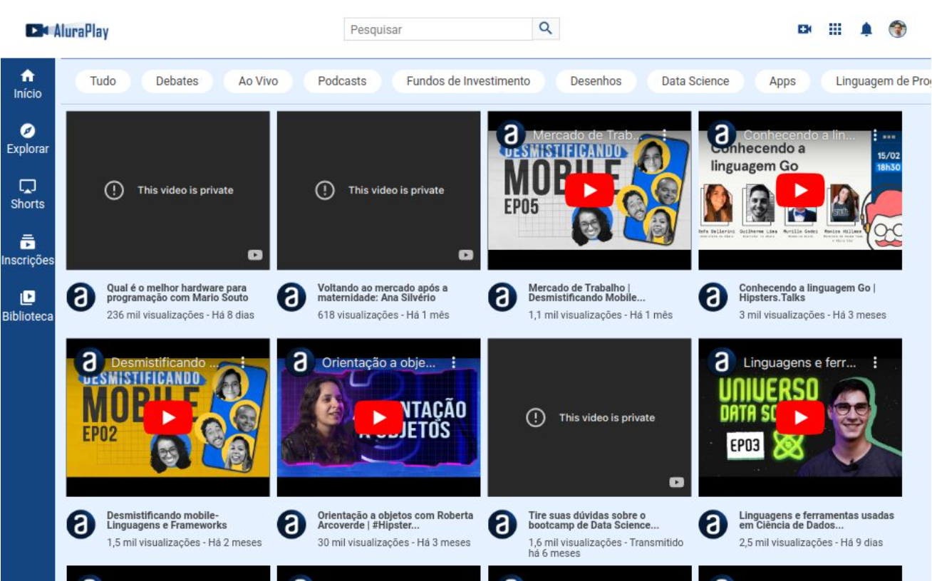Screen dimensions: 932x581
Task: Open three-dot menu on Linguagens e ferramentas player
Action: 875,362
